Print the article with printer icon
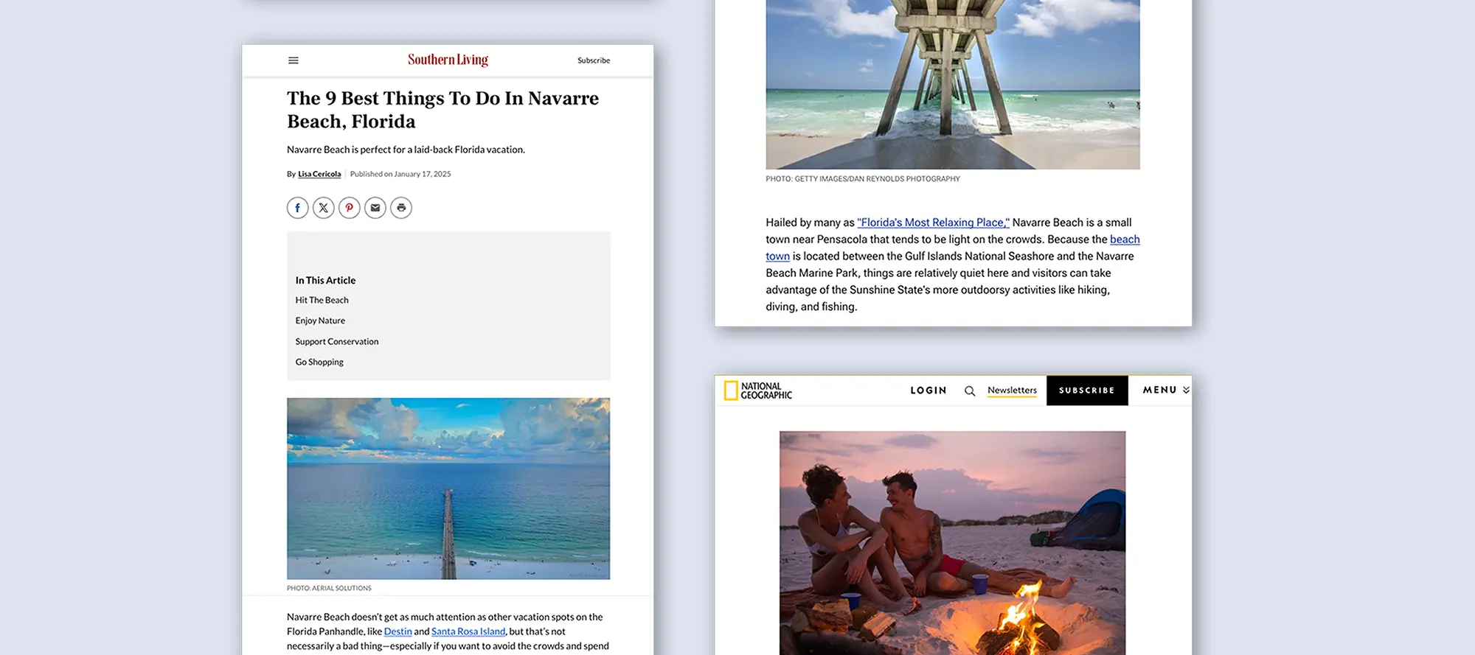1475x655 pixels. pyautogui.click(x=401, y=208)
